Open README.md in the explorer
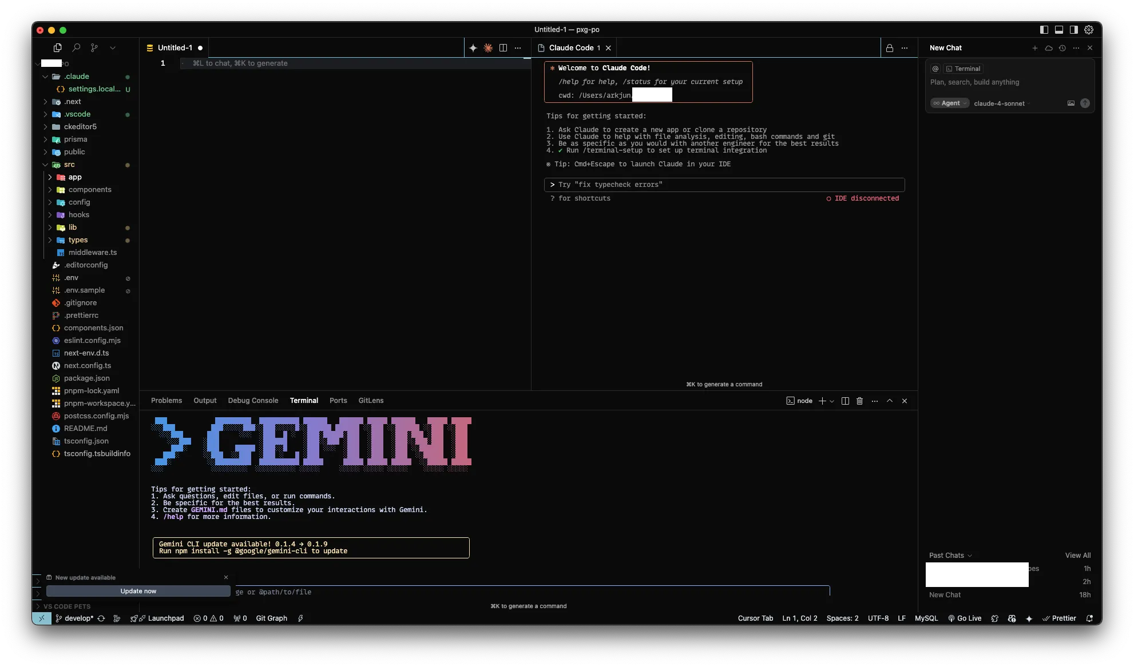 click(x=85, y=429)
